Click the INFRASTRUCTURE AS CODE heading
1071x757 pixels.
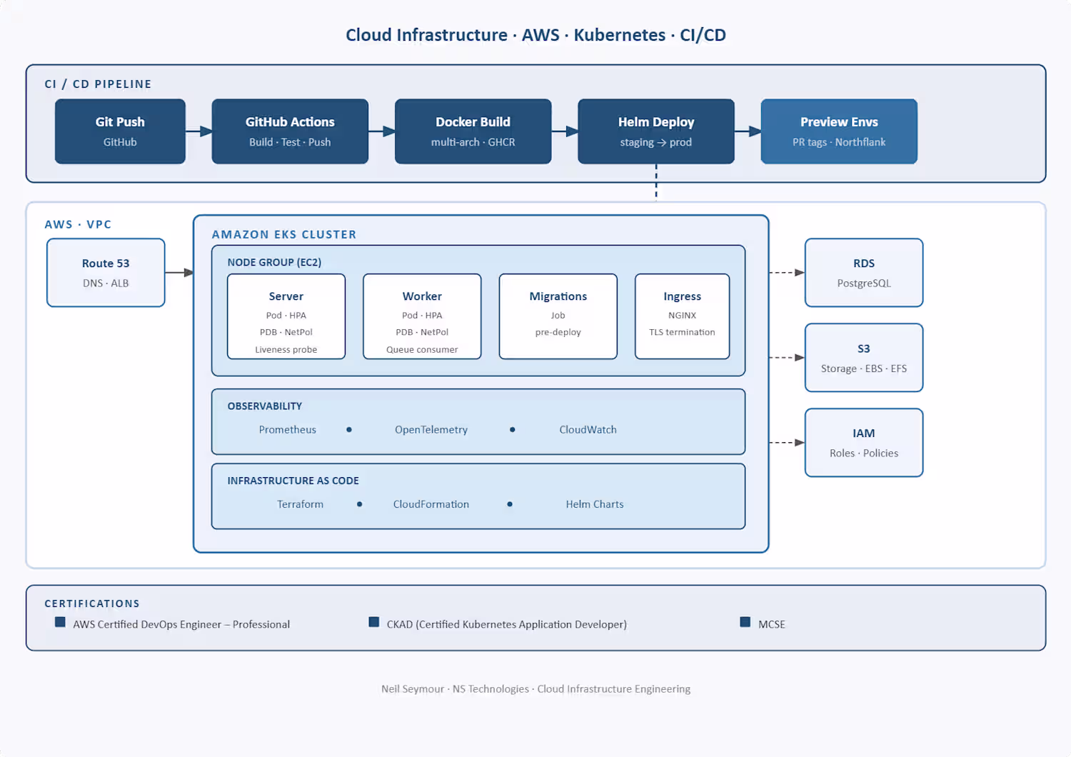(x=293, y=481)
